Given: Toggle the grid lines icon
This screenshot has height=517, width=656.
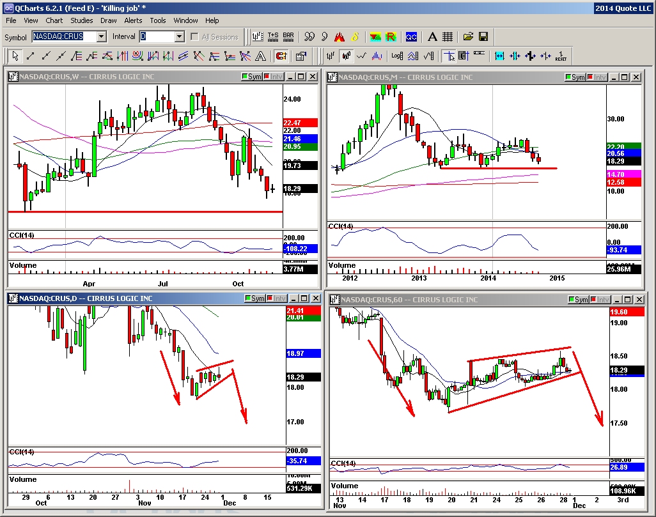Looking at the screenshot, I should [x=447, y=37].
